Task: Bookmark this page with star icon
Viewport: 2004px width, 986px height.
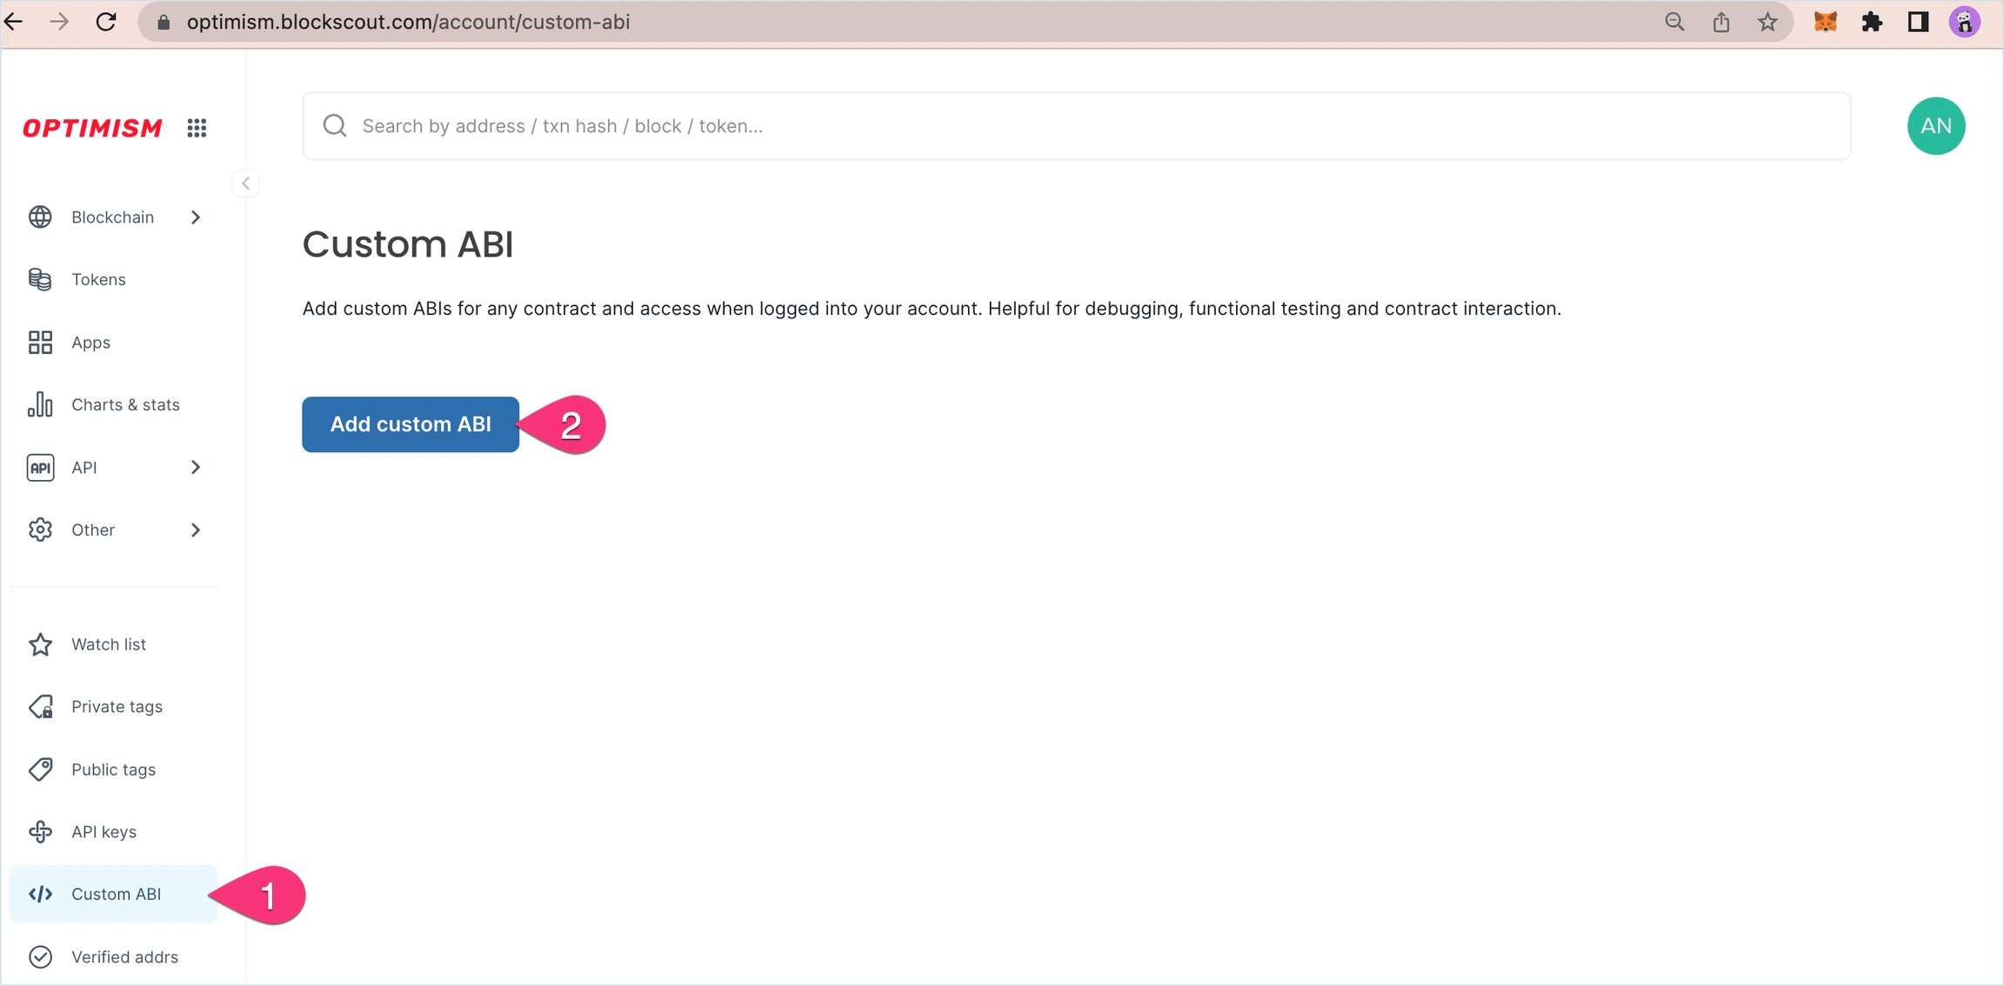Action: pyautogui.click(x=1767, y=22)
